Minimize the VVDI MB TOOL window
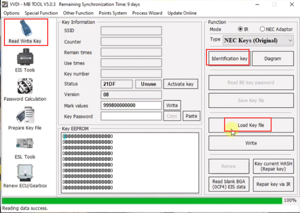The width and height of the screenshot is (300, 213). coord(258,4)
